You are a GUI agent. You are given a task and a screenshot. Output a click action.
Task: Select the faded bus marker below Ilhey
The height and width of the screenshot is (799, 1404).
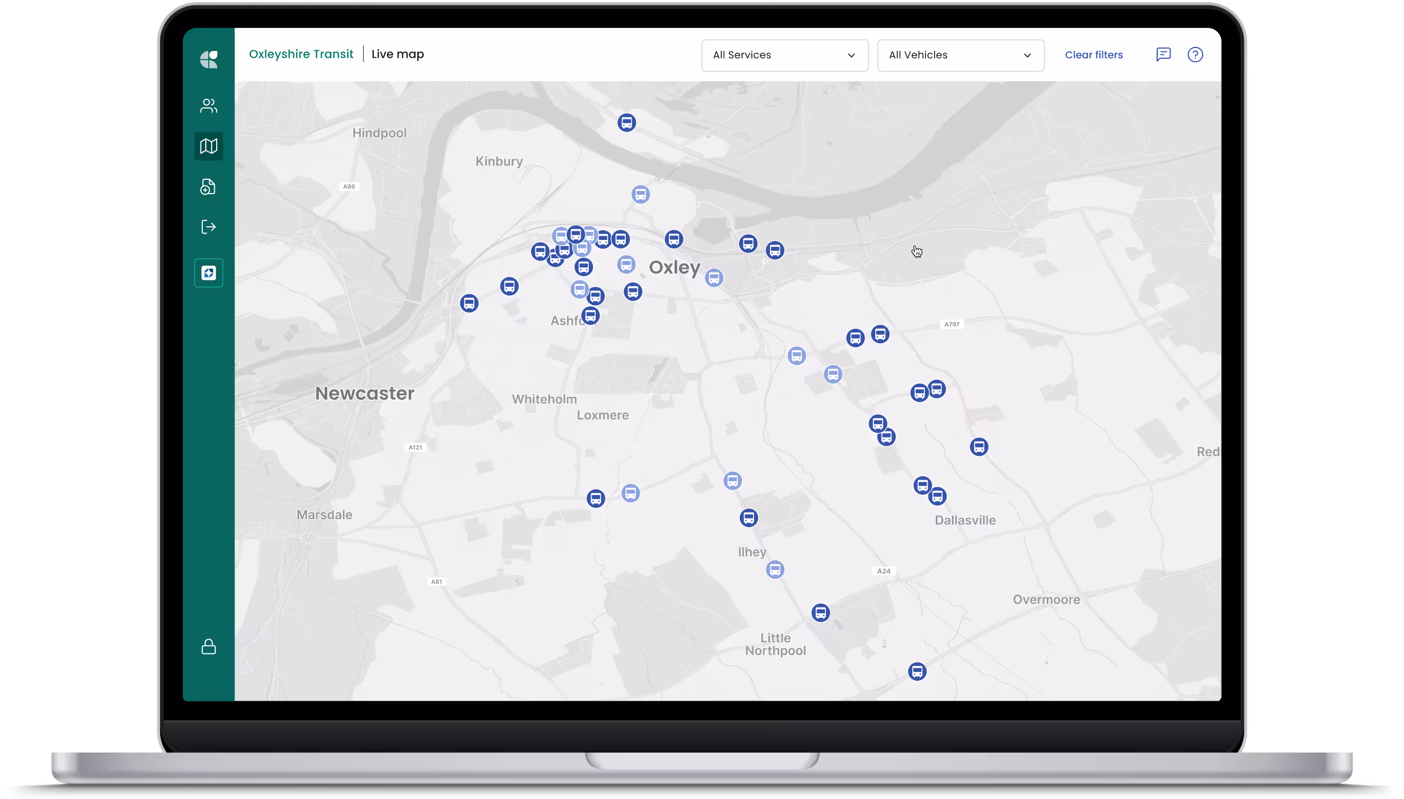775,569
